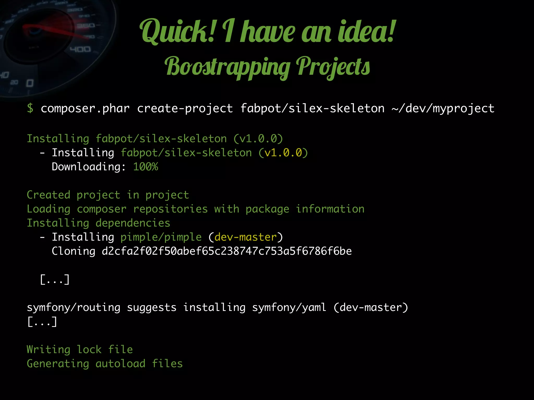
Task: Click 'fabpot/silex-skeleton' in the command line
Action: [x=312, y=108]
